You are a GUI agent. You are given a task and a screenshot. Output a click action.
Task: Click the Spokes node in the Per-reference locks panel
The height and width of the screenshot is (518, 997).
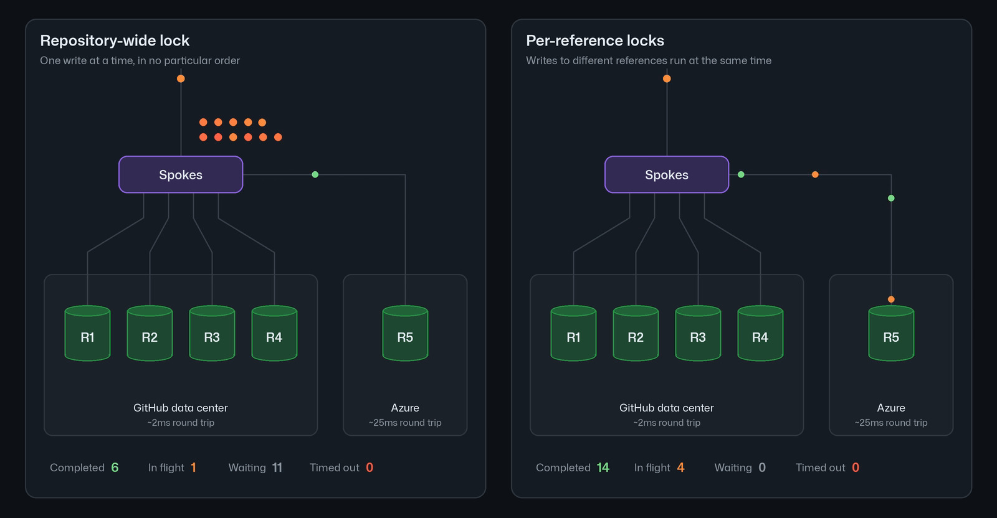pyautogui.click(x=667, y=174)
